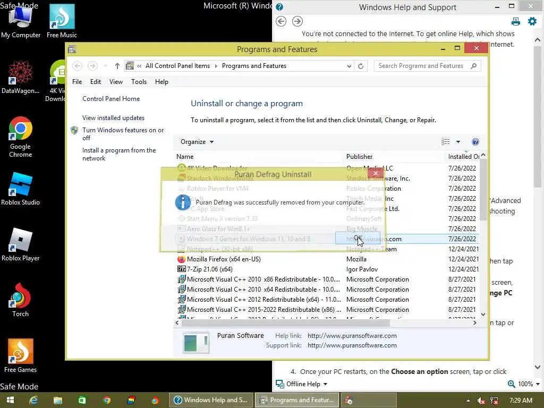Viewport: 544px width, 408px height.
Task: Click OK in Puran Defrag Uninstall dialog
Action: [x=358, y=238]
